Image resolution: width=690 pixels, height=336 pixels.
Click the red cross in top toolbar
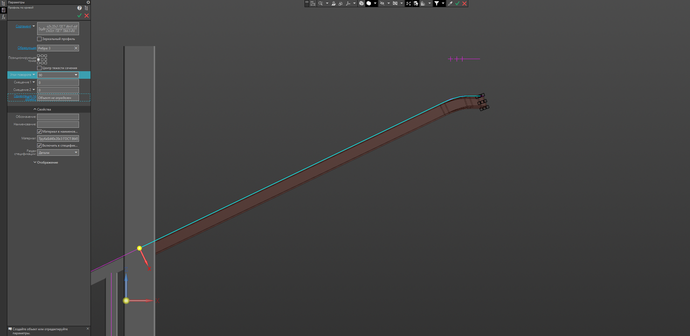click(465, 3)
